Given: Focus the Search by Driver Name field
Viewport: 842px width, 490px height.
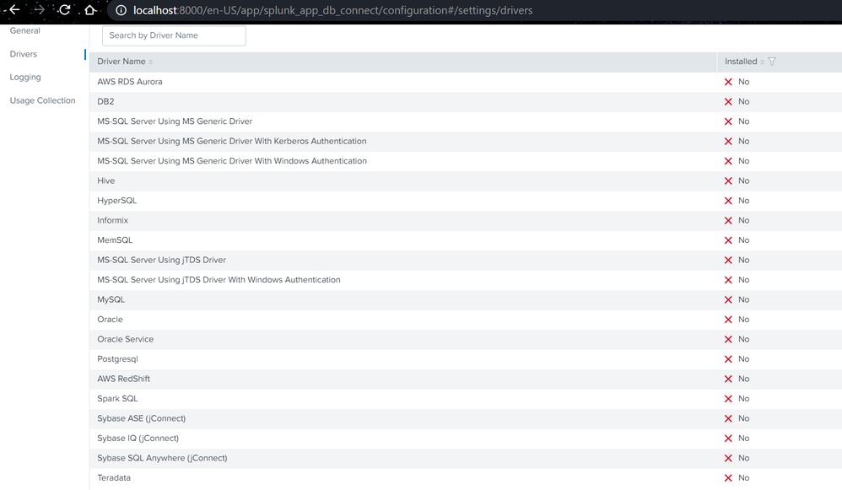Looking at the screenshot, I should [x=174, y=35].
